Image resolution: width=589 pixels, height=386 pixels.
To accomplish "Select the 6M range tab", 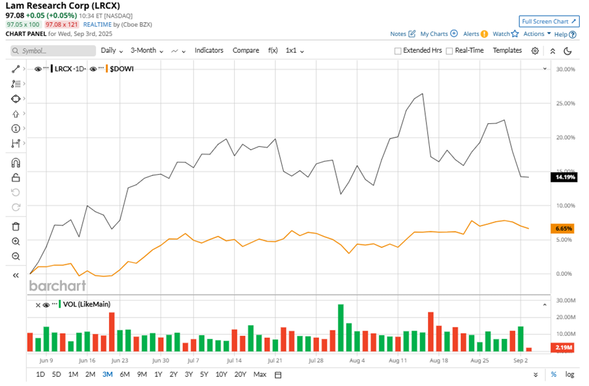I will tap(125, 374).
